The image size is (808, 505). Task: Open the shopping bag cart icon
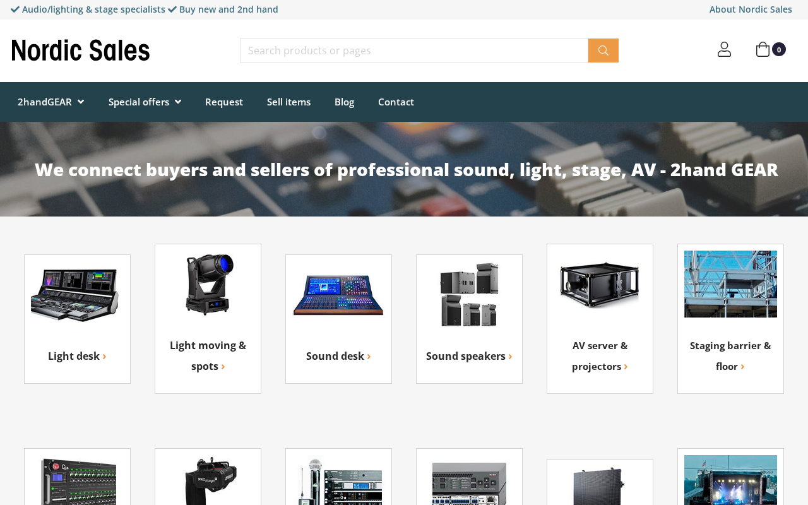click(x=763, y=49)
